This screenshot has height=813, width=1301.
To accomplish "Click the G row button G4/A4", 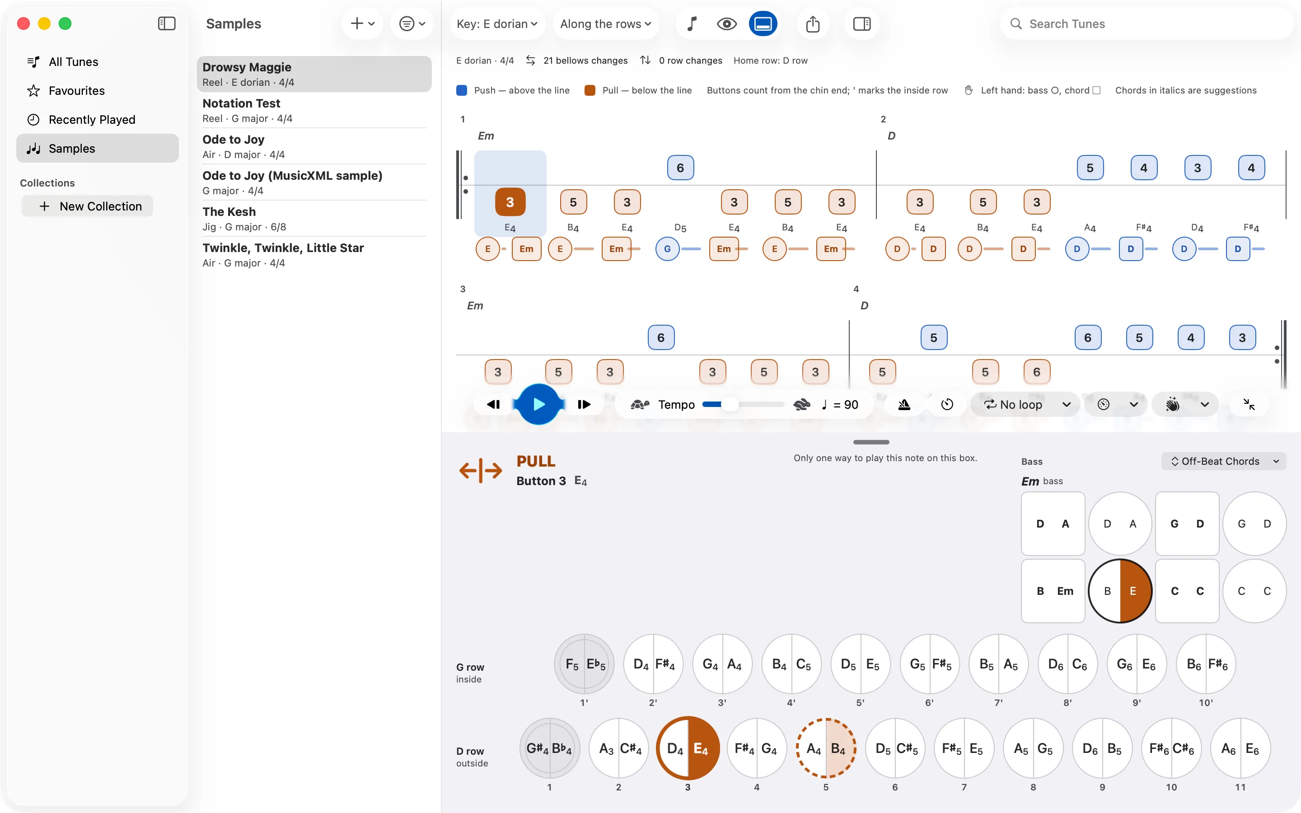I will [722, 664].
